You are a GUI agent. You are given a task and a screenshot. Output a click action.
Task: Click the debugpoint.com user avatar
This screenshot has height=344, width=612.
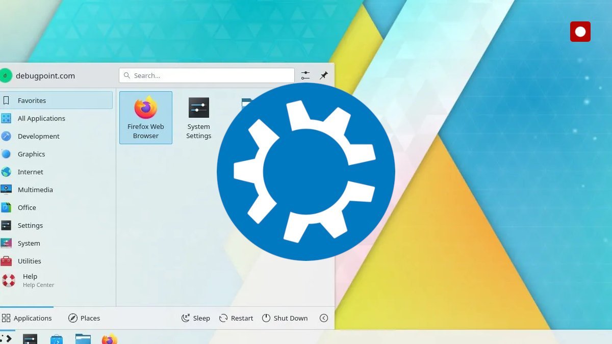click(x=7, y=75)
